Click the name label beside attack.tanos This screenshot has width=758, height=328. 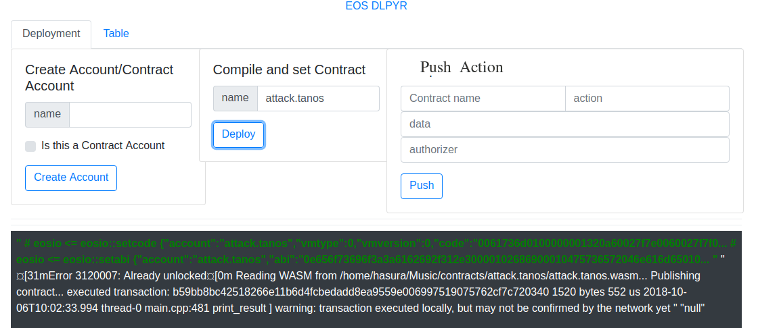(236, 99)
